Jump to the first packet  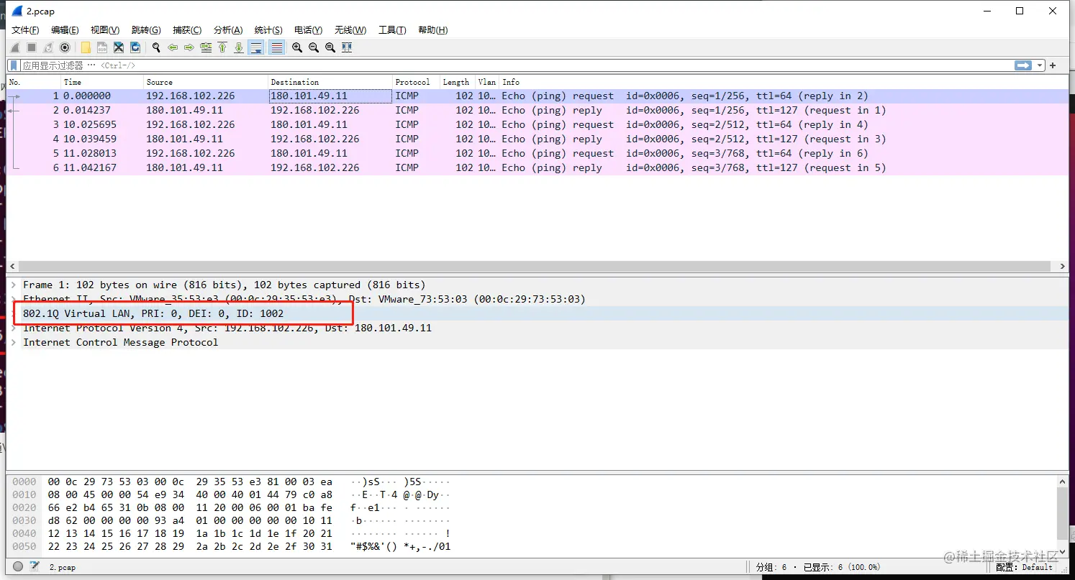222,47
